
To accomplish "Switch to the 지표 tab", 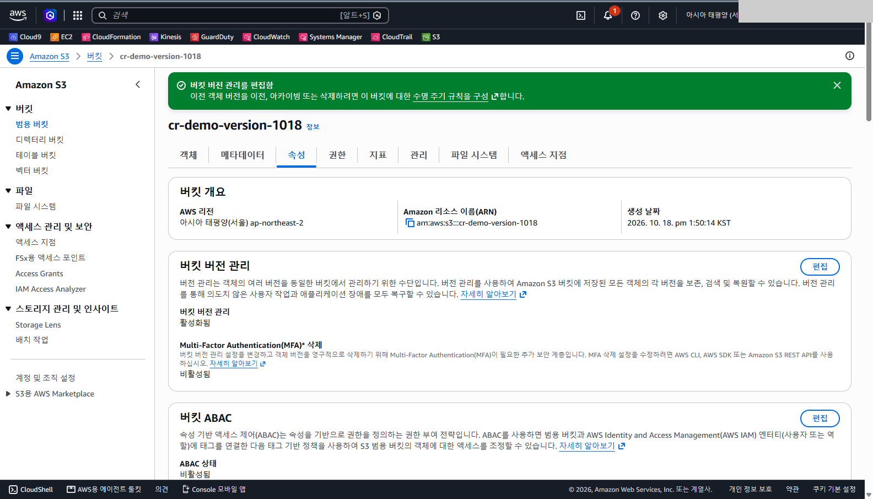I will coord(378,155).
